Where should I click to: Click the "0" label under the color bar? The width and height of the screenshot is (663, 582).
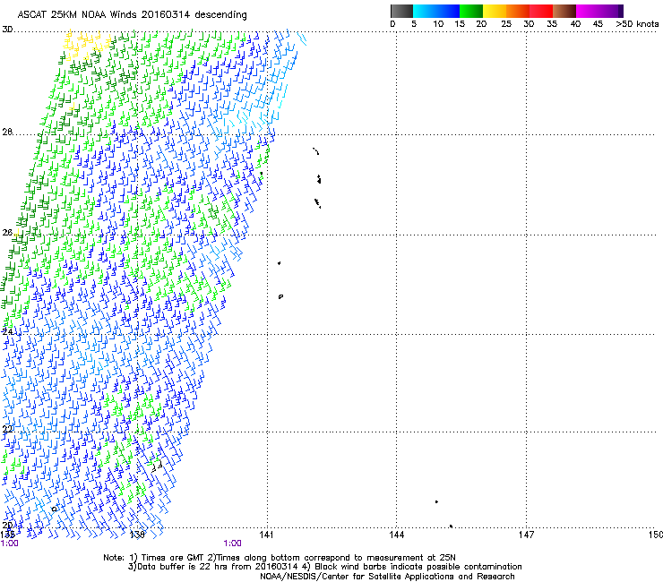tap(392, 24)
